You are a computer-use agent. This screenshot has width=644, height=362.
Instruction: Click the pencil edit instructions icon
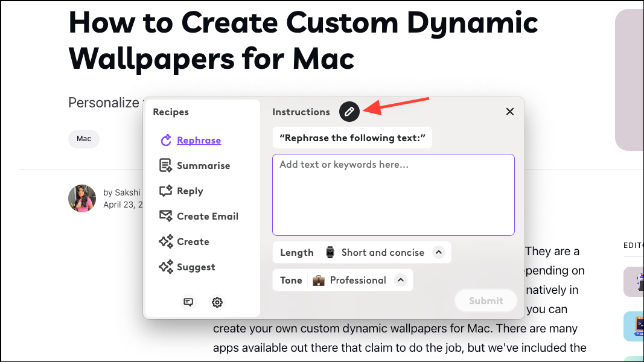click(x=349, y=112)
